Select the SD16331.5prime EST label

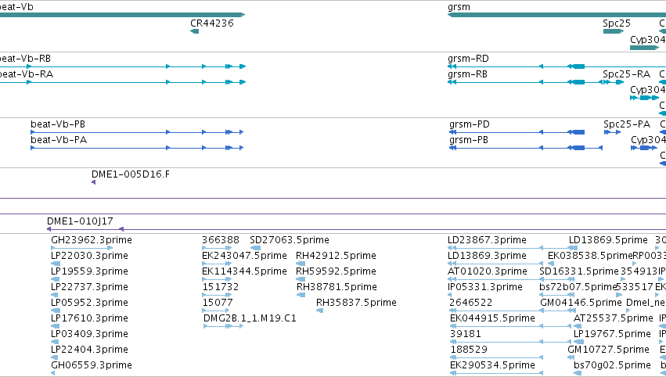(579, 271)
